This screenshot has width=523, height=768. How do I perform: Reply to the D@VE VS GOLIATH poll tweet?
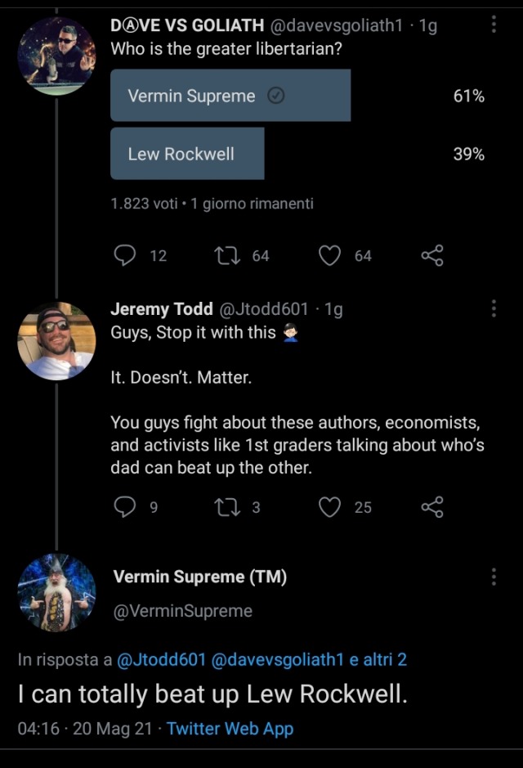tap(125, 256)
